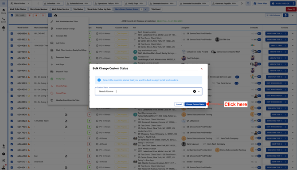Image resolution: width=297 pixels, height=170 pixels.
Task: Select the Generate Receivable tab
Action: [194, 4]
